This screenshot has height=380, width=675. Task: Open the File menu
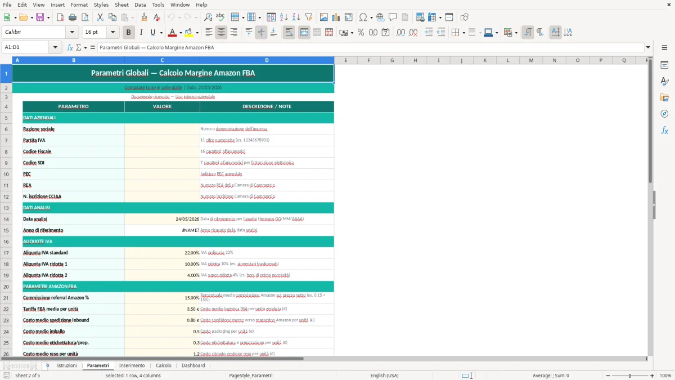[7, 5]
